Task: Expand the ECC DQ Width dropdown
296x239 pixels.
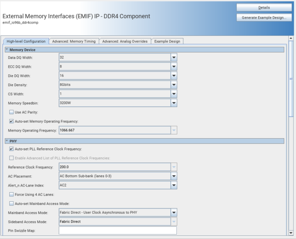Action: point(174,66)
